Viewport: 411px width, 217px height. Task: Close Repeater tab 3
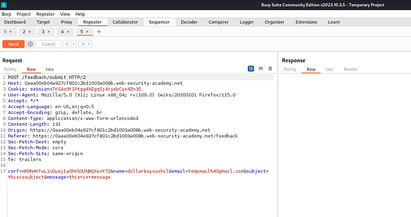(49, 32)
